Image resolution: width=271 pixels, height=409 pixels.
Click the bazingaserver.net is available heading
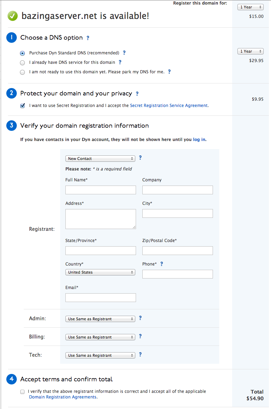[x=85, y=16]
